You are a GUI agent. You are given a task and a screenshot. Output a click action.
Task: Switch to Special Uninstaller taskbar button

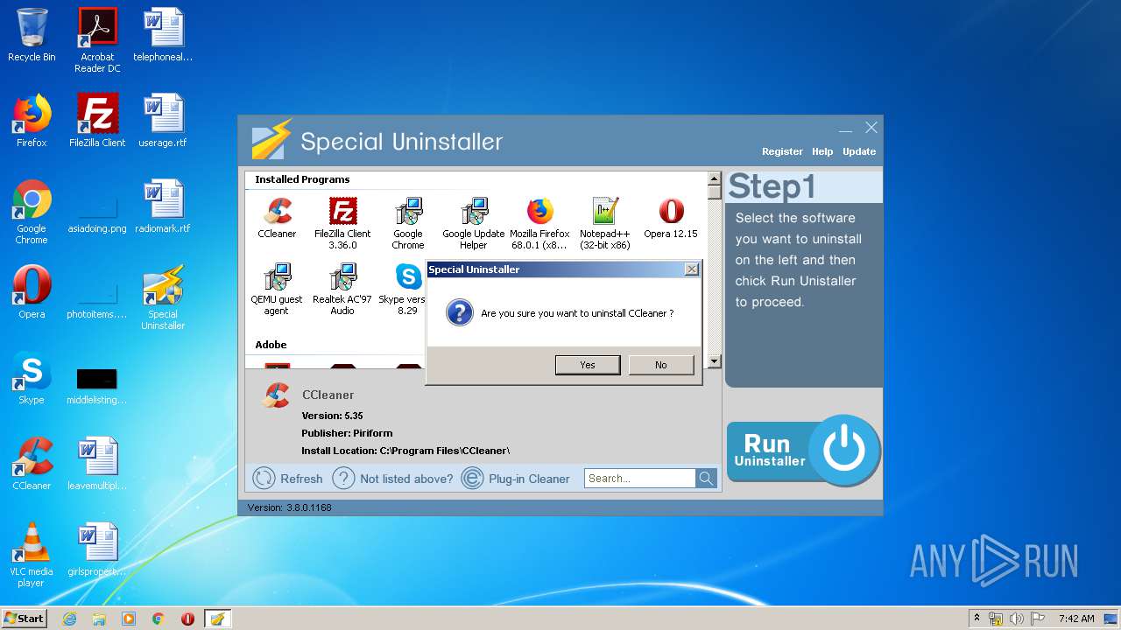click(217, 619)
